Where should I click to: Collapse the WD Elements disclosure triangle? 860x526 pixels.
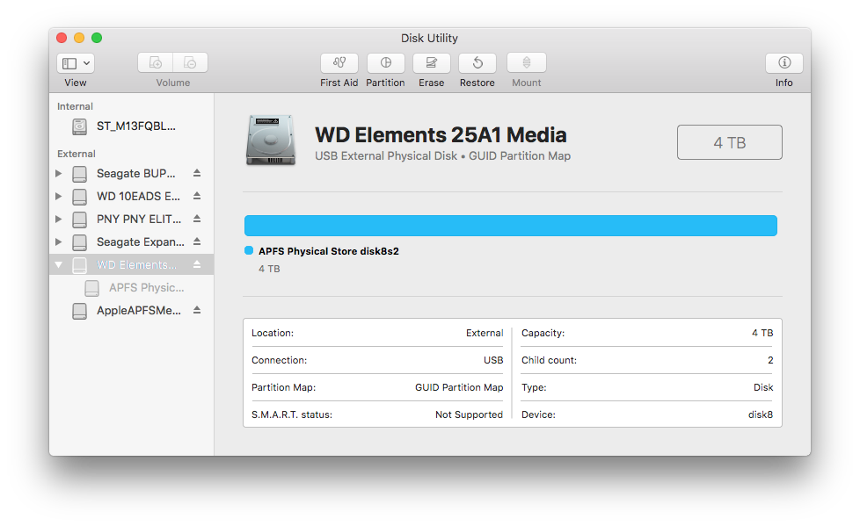tap(59, 264)
